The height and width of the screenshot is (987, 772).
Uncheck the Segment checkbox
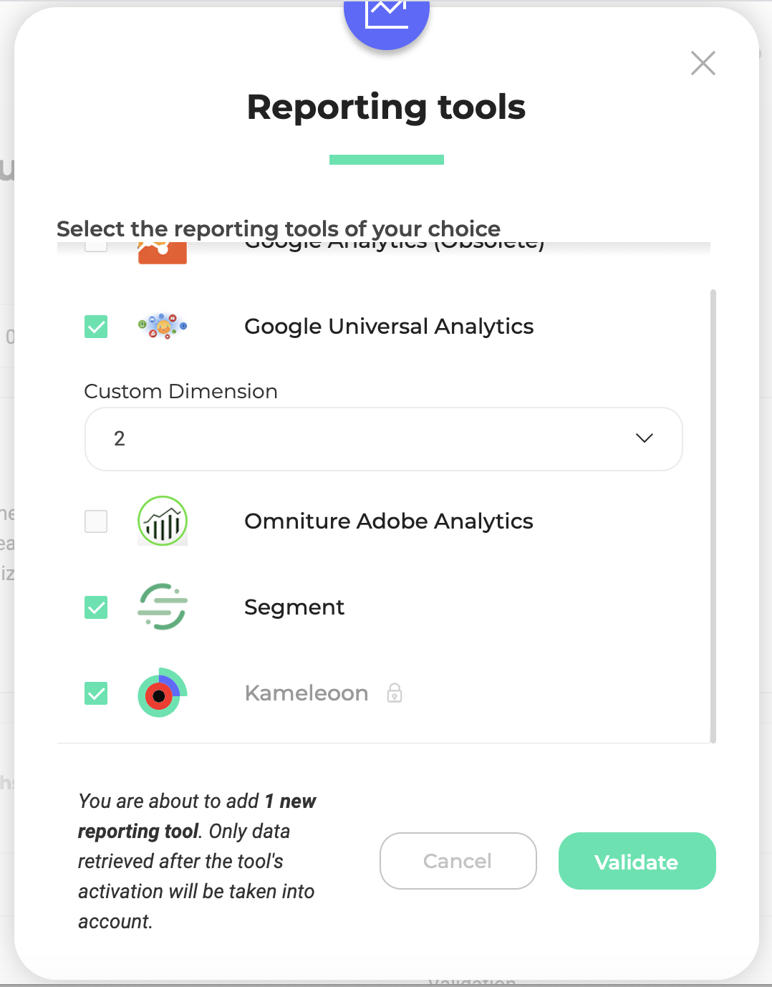[96, 607]
